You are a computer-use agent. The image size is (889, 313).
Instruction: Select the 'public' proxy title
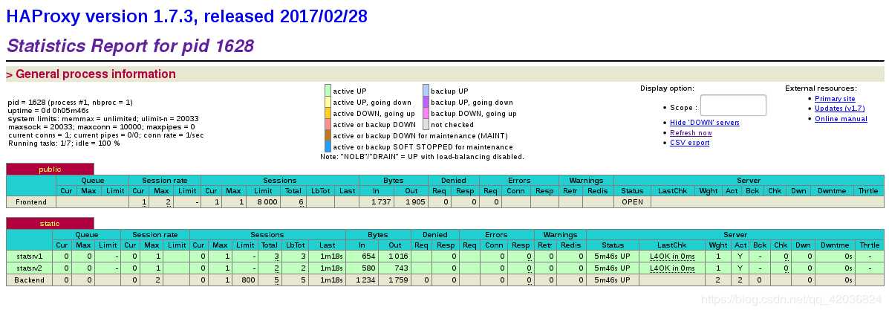[x=50, y=170]
